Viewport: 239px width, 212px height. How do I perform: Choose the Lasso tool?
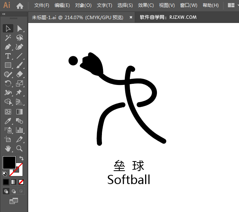20,38
